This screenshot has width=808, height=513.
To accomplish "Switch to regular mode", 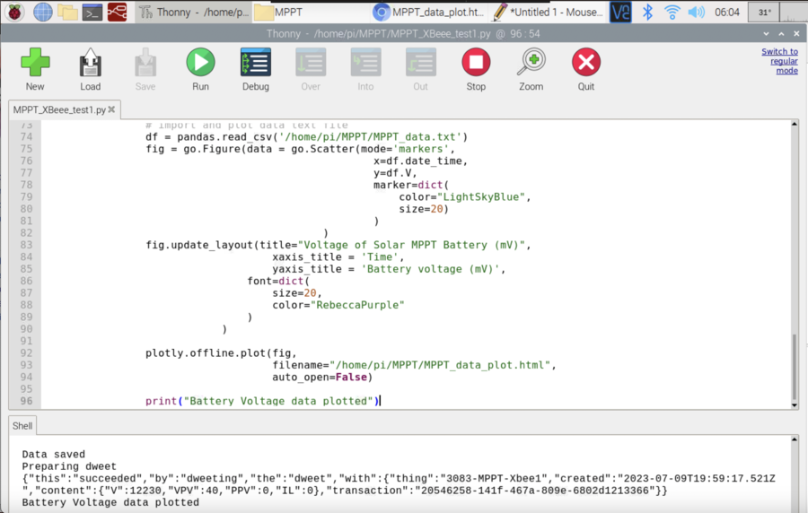I will tap(779, 61).
